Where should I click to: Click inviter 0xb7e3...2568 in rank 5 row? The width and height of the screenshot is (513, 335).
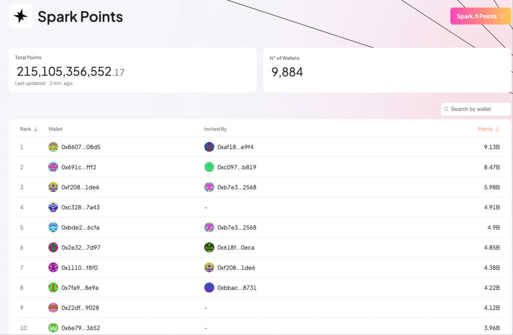(237, 227)
